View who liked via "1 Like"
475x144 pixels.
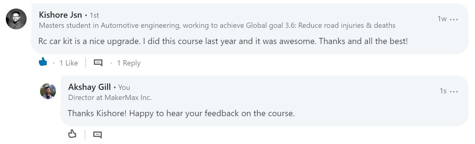[x=69, y=63]
